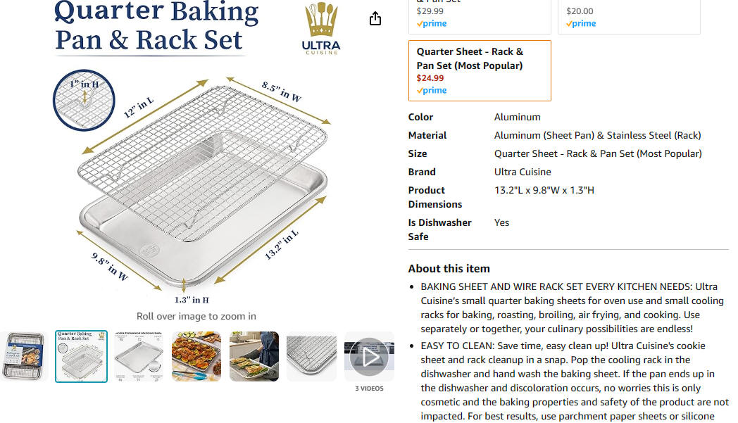
Task: Click the Ultra Cuisine crown logo
Action: (321, 28)
